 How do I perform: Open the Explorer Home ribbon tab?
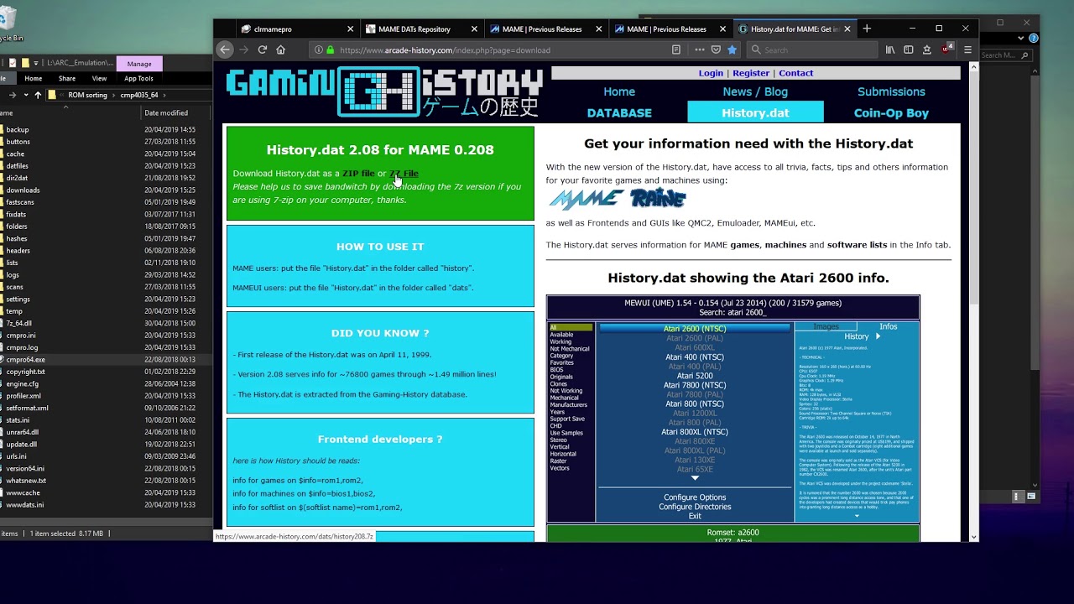point(34,78)
